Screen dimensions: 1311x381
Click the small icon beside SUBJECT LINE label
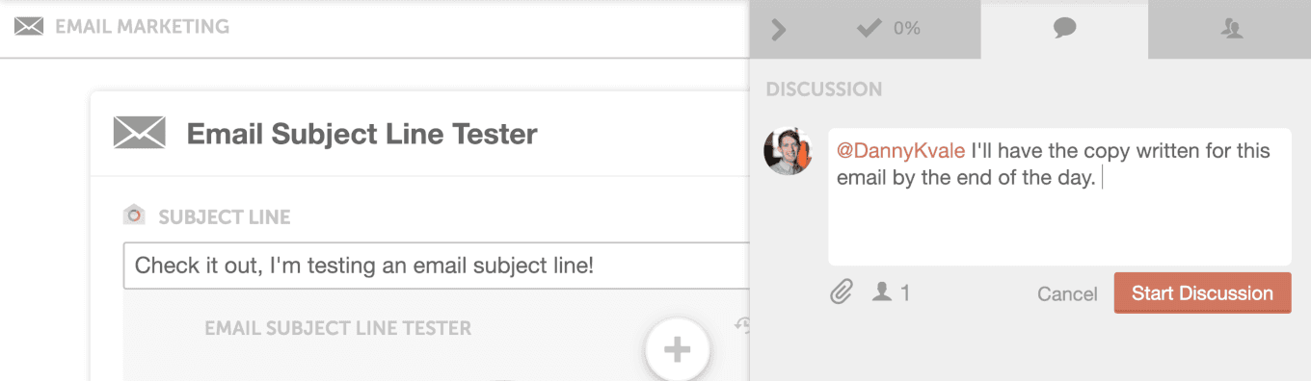click(x=134, y=215)
